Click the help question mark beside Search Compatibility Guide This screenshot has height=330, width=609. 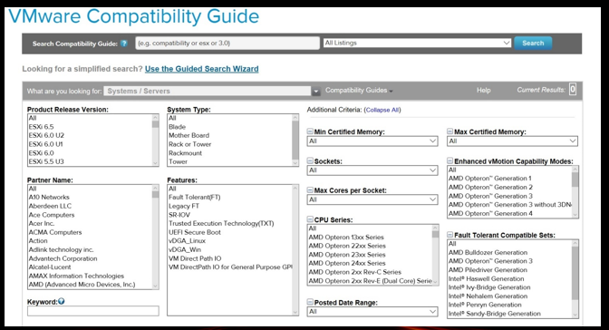click(124, 44)
